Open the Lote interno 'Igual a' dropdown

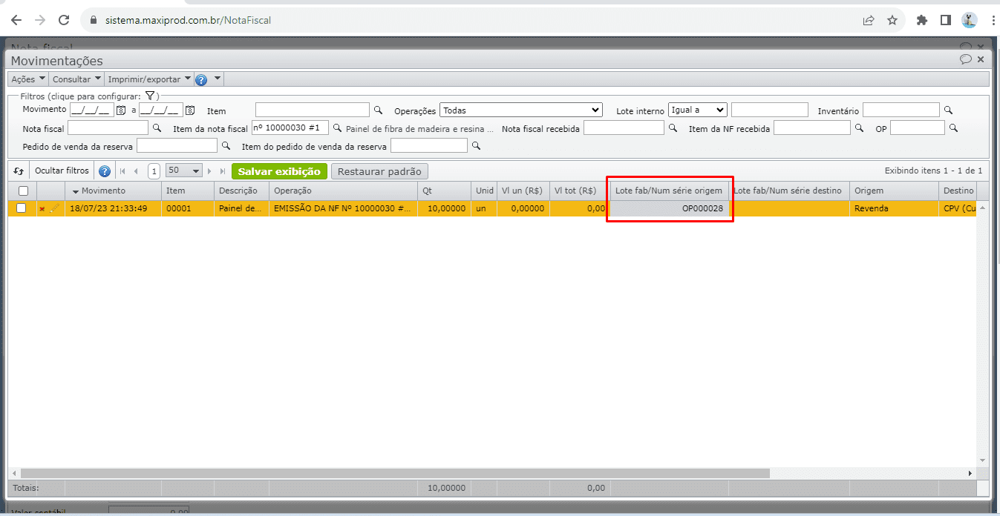pos(697,110)
